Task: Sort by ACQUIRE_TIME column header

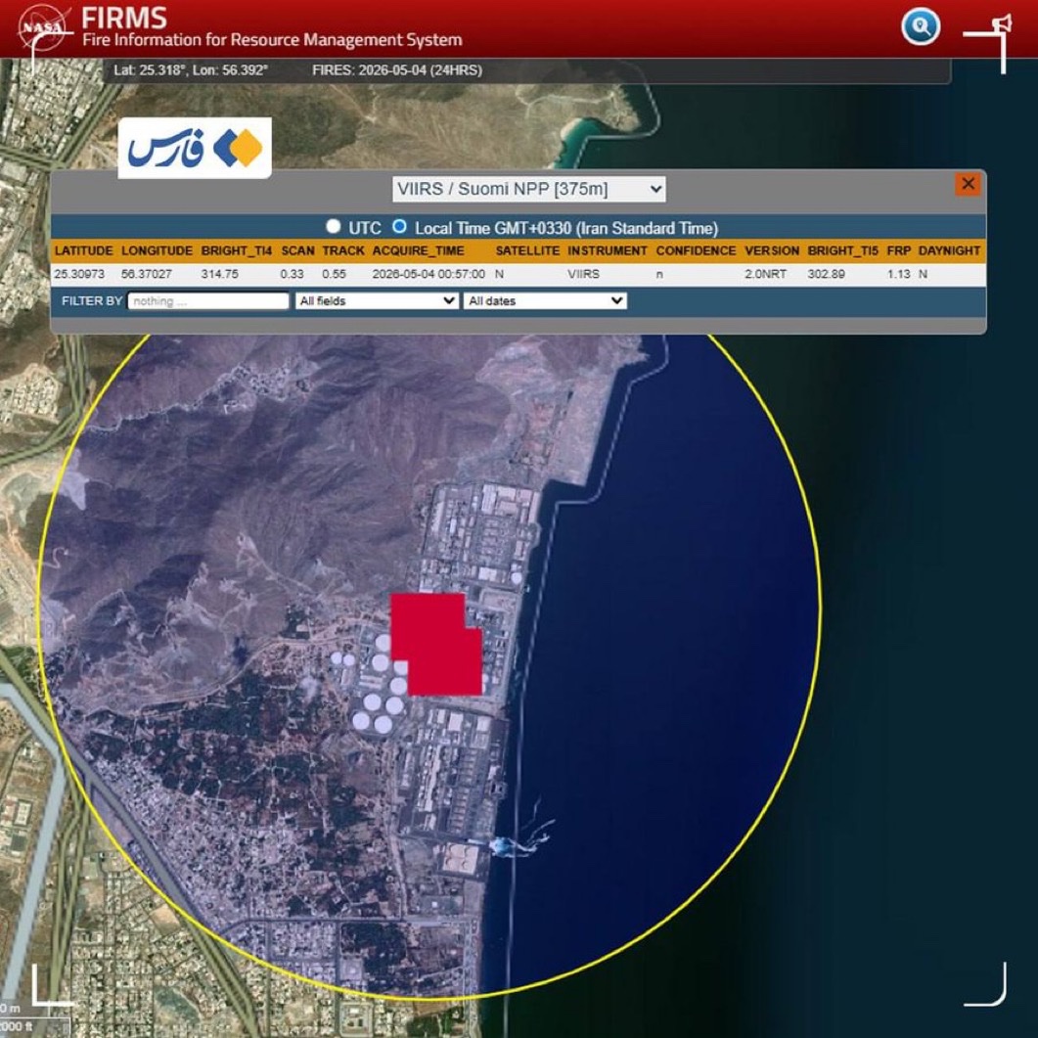Action: pyautogui.click(x=418, y=250)
